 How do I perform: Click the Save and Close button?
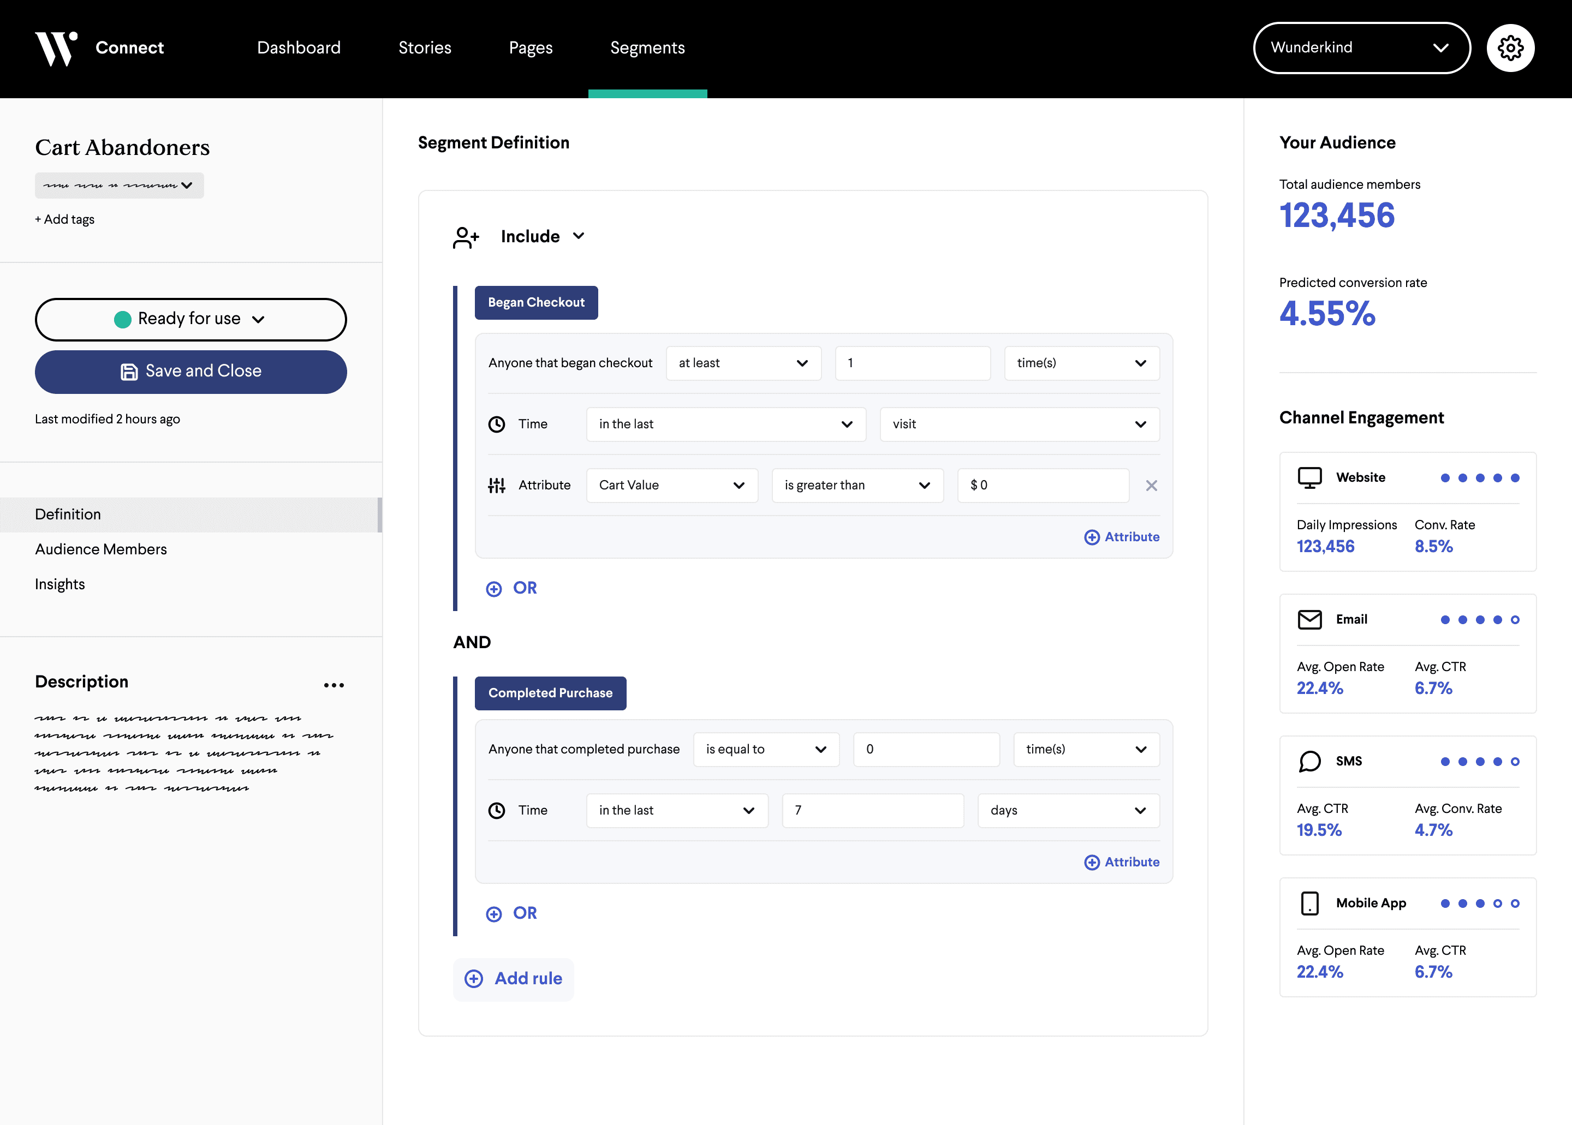coord(190,372)
